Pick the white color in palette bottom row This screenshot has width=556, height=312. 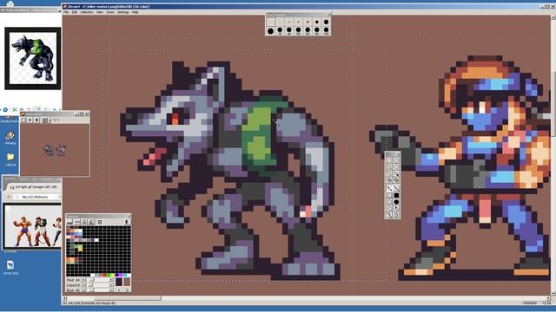point(93,275)
